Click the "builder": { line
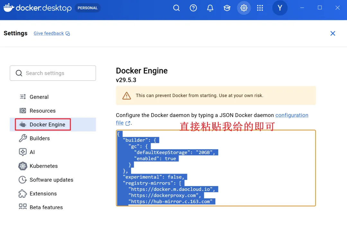Viewport: 347px width, 225px height. 139,140
